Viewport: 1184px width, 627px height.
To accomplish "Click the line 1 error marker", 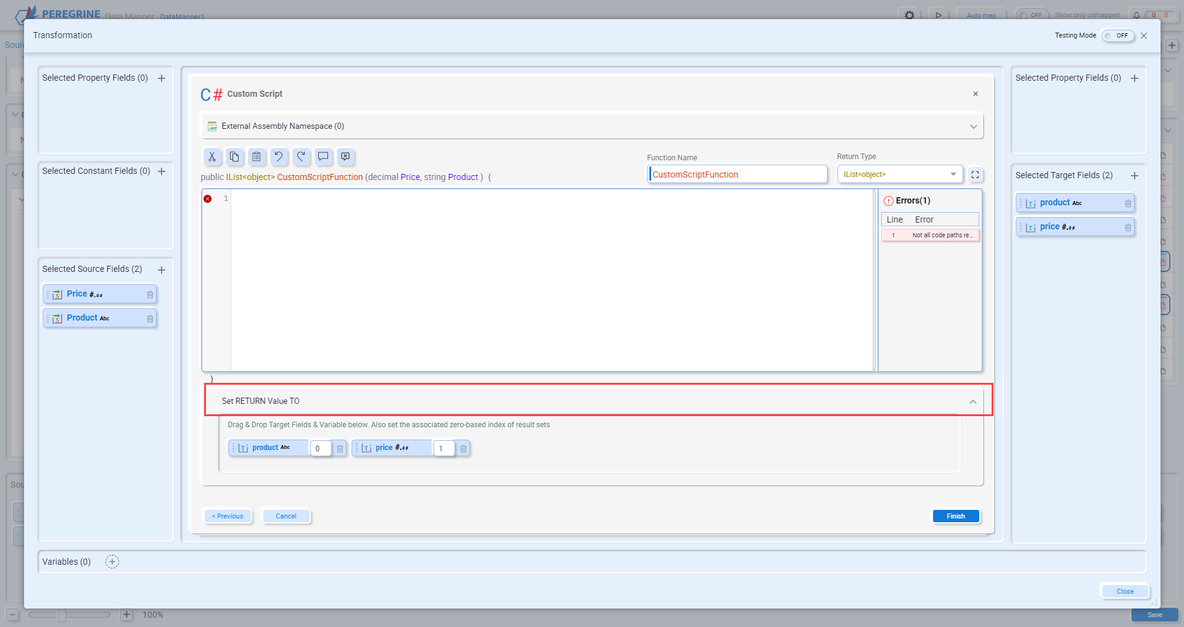I will click(208, 199).
